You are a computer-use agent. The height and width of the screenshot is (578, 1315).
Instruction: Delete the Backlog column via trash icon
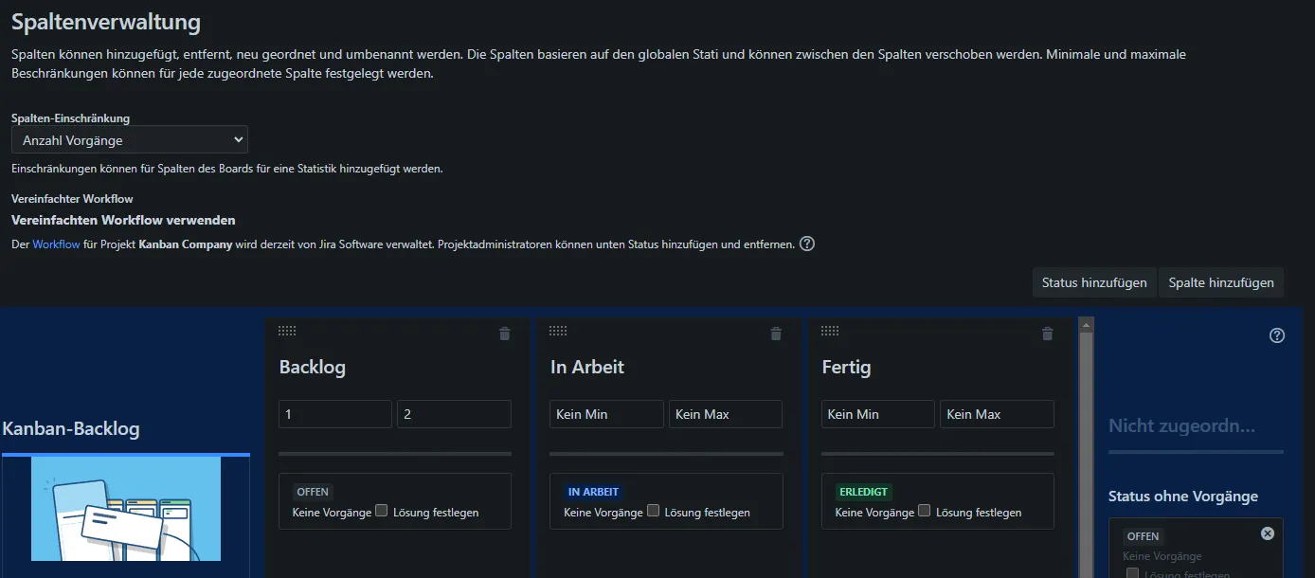click(504, 334)
